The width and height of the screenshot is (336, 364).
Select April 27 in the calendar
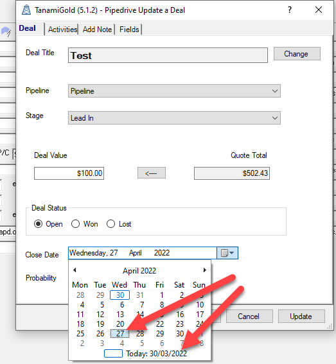point(120,334)
